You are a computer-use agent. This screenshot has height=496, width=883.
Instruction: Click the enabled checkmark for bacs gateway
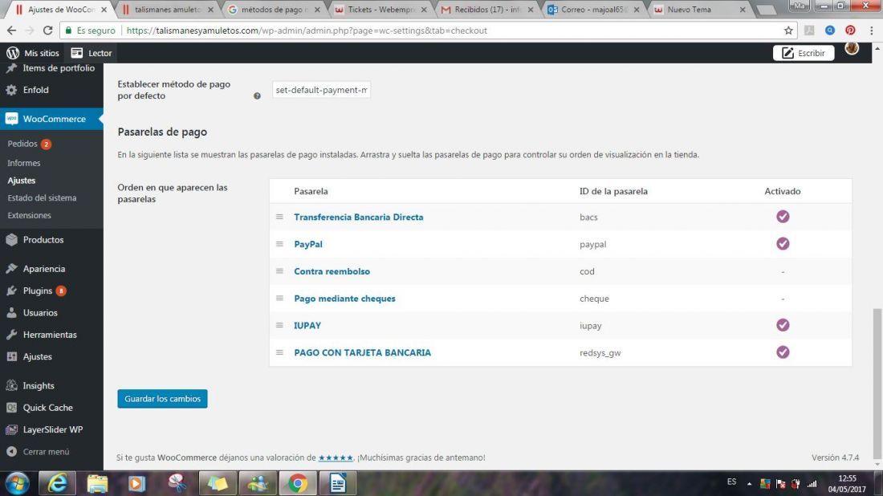tap(783, 216)
